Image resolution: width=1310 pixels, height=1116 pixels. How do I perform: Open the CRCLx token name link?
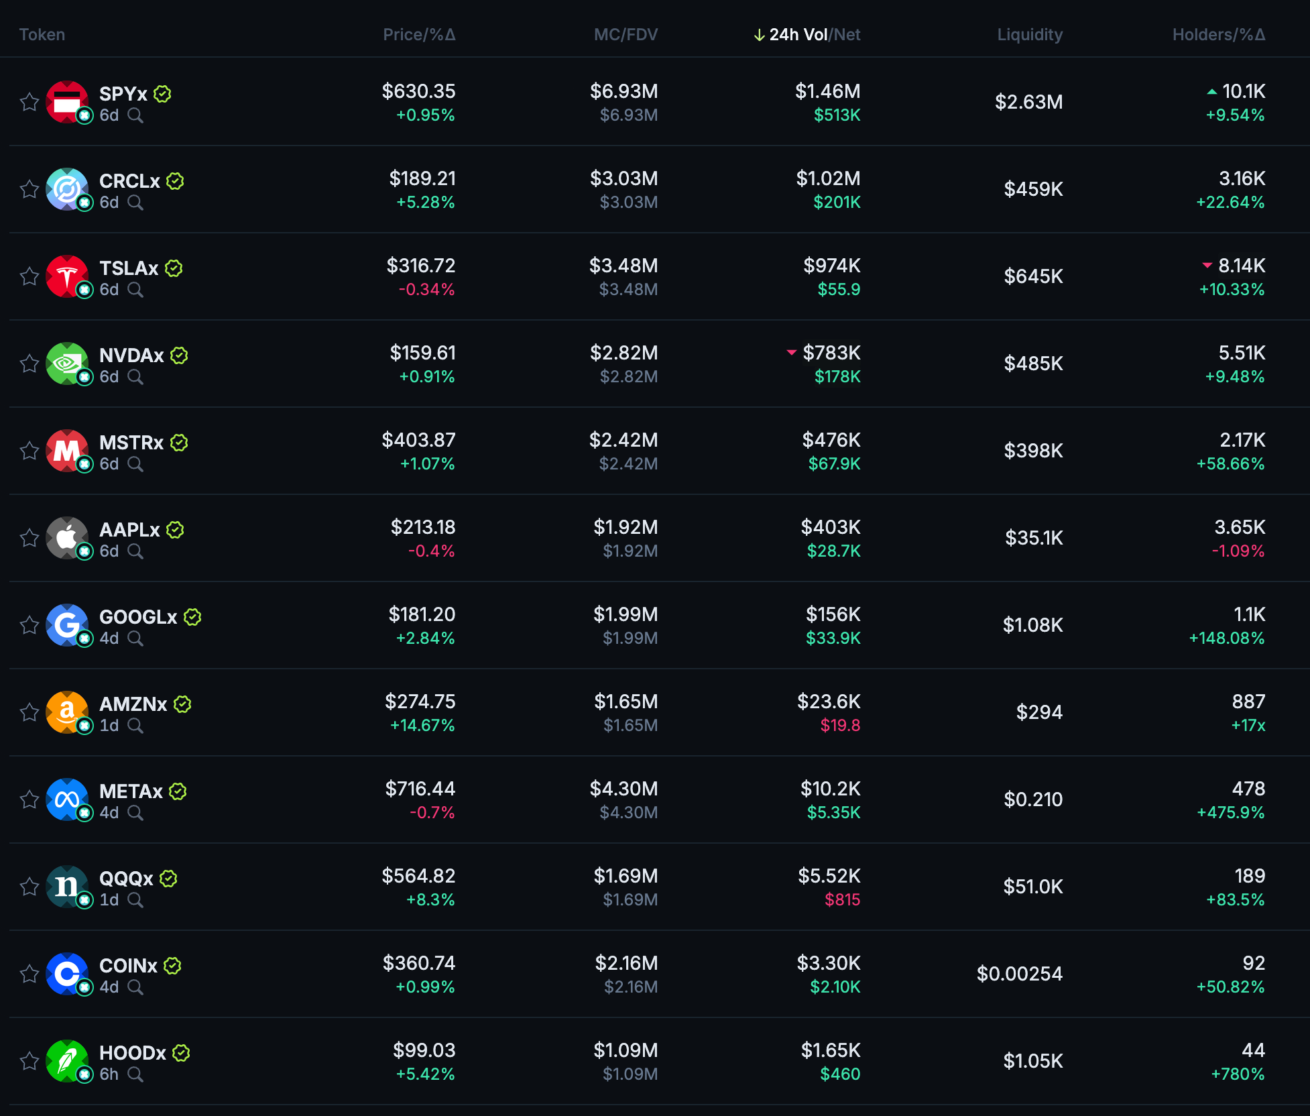point(129,181)
